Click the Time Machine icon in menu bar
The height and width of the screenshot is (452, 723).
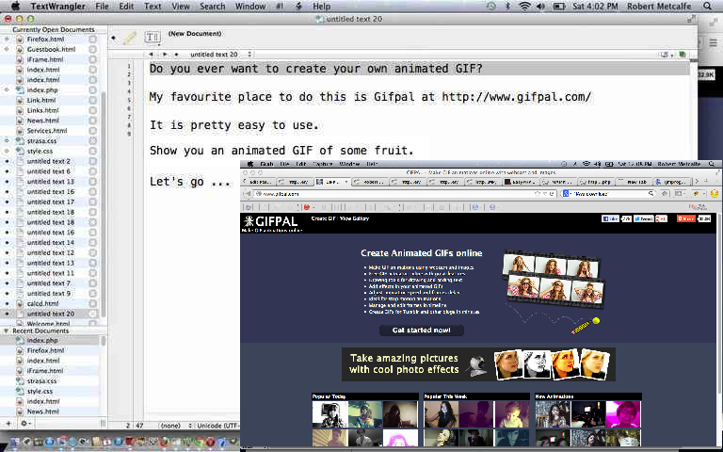click(x=491, y=6)
